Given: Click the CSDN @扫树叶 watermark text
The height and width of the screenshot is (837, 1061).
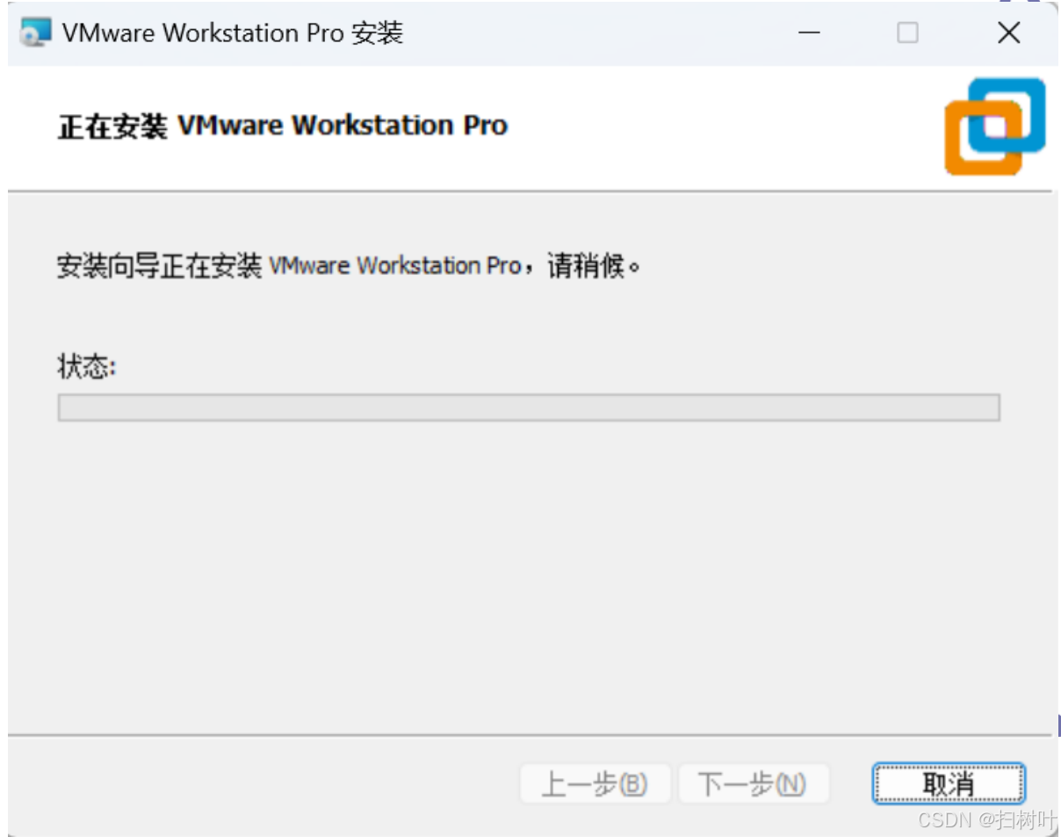Looking at the screenshot, I should [x=986, y=820].
